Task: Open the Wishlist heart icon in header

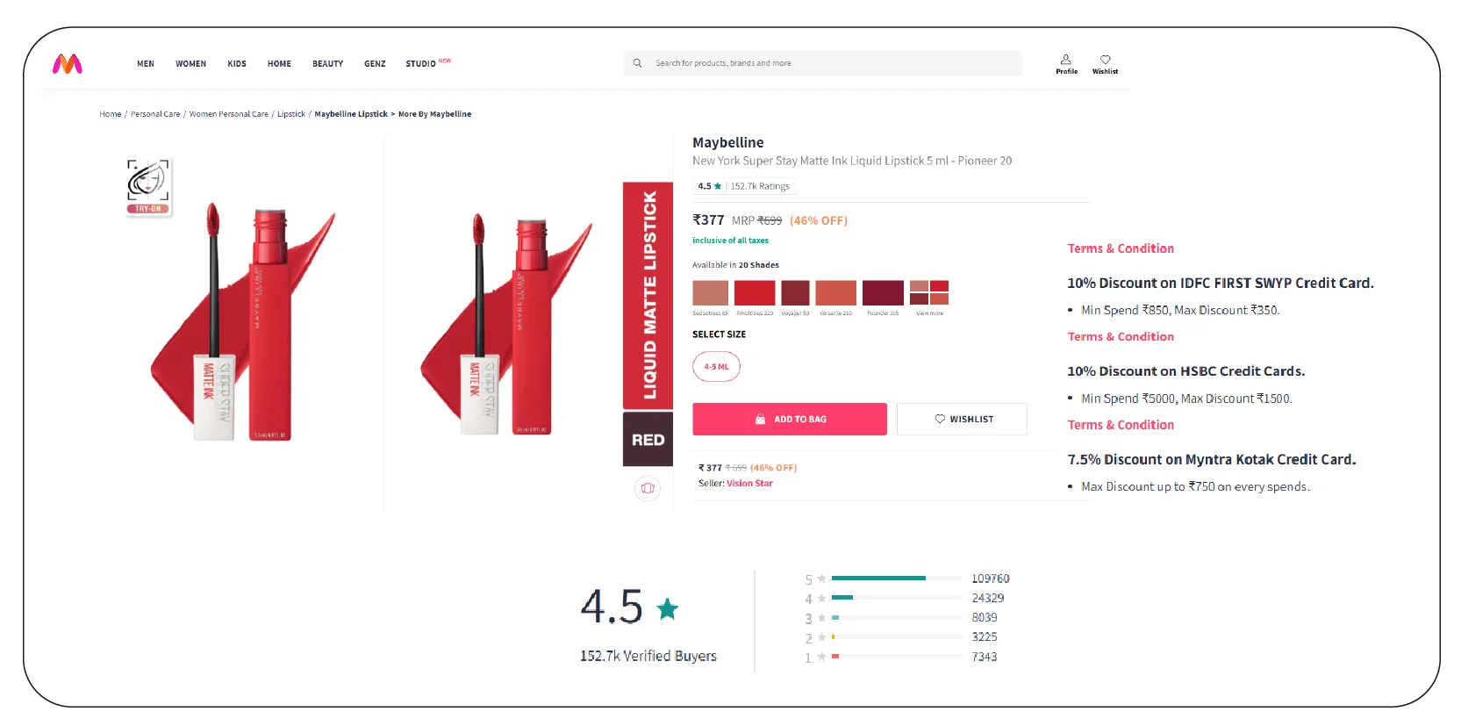Action: 1105,63
